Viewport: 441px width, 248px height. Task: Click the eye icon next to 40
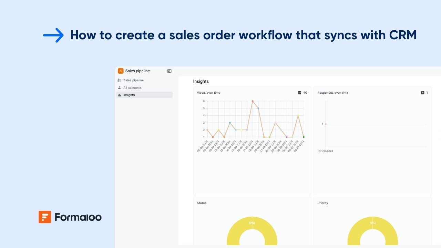tap(299, 93)
